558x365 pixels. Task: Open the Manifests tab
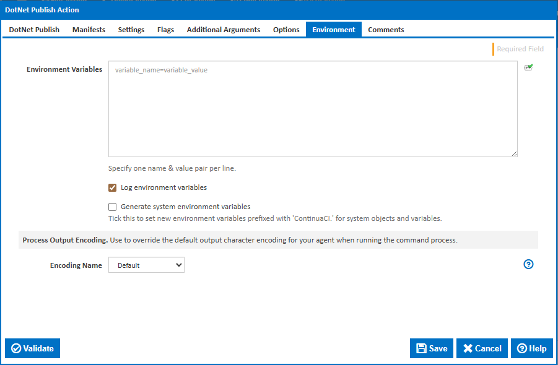88,29
